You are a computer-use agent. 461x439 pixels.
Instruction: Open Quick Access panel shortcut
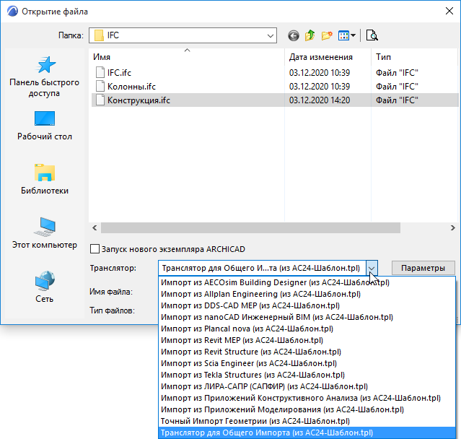pyautogui.click(x=45, y=77)
